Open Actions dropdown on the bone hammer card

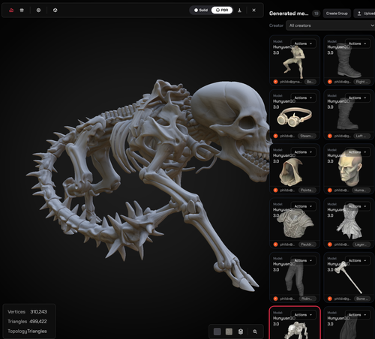[358, 260]
